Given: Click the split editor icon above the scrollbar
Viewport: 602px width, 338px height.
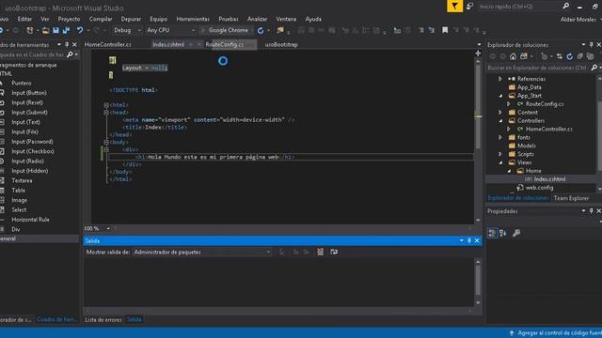Looking at the screenshot, I should click(x=478, y=54).
